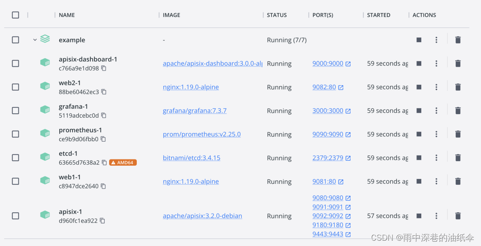Select the apisix-dashboard-1 row checkbox
This screenshot has width=481, height=246.
tap(15, 63)
